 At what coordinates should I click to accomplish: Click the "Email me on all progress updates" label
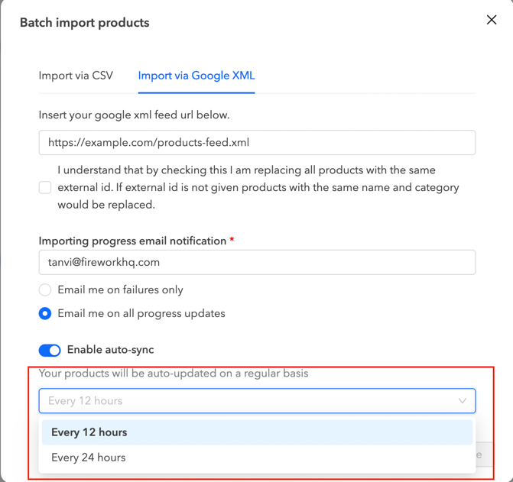click(141, 313)
